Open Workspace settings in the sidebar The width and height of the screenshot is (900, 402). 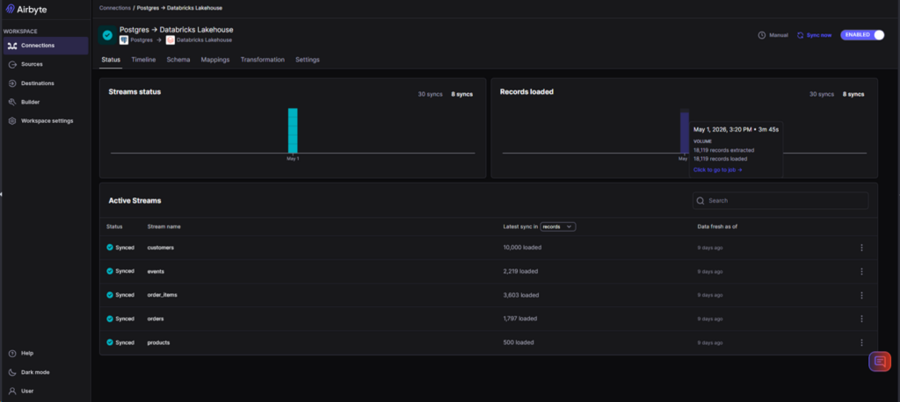point(46,121)
